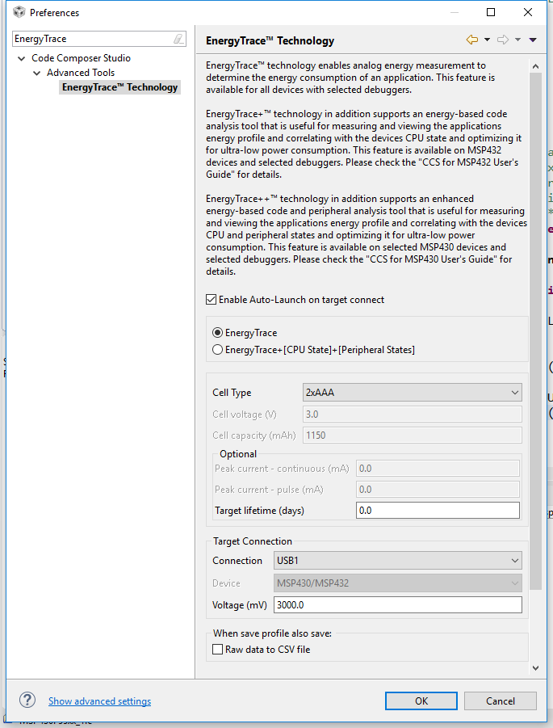
Task: Click the Optional group label
Action: click(x=238, y=454)
